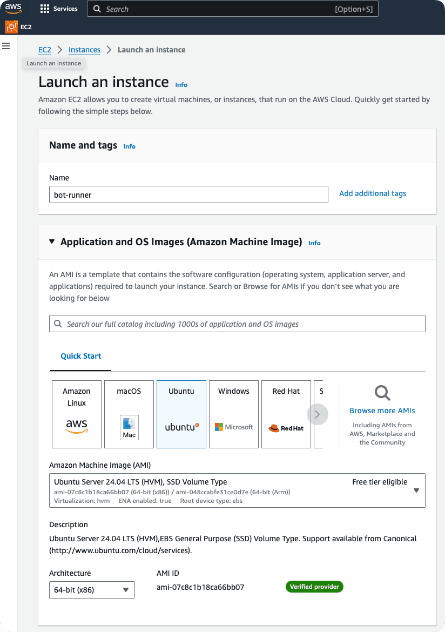The width and height of the screenshot is (445, 632).
Task: Select the Ubuntu AMI tile
Action: [181, 413]
